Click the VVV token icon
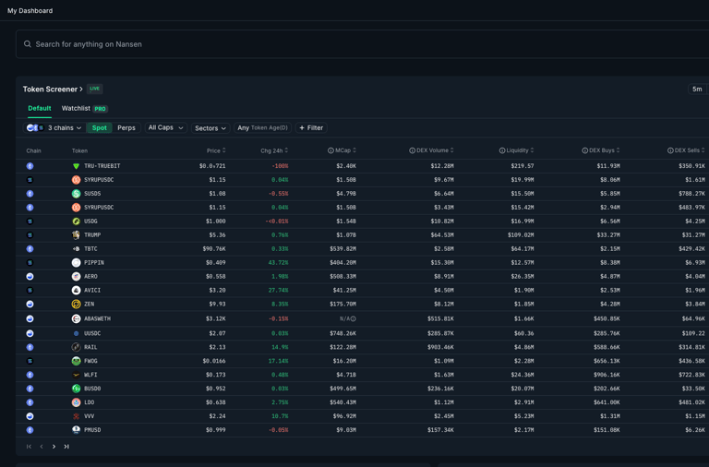This screenshot has height=467, width=709. pos(76,416)
